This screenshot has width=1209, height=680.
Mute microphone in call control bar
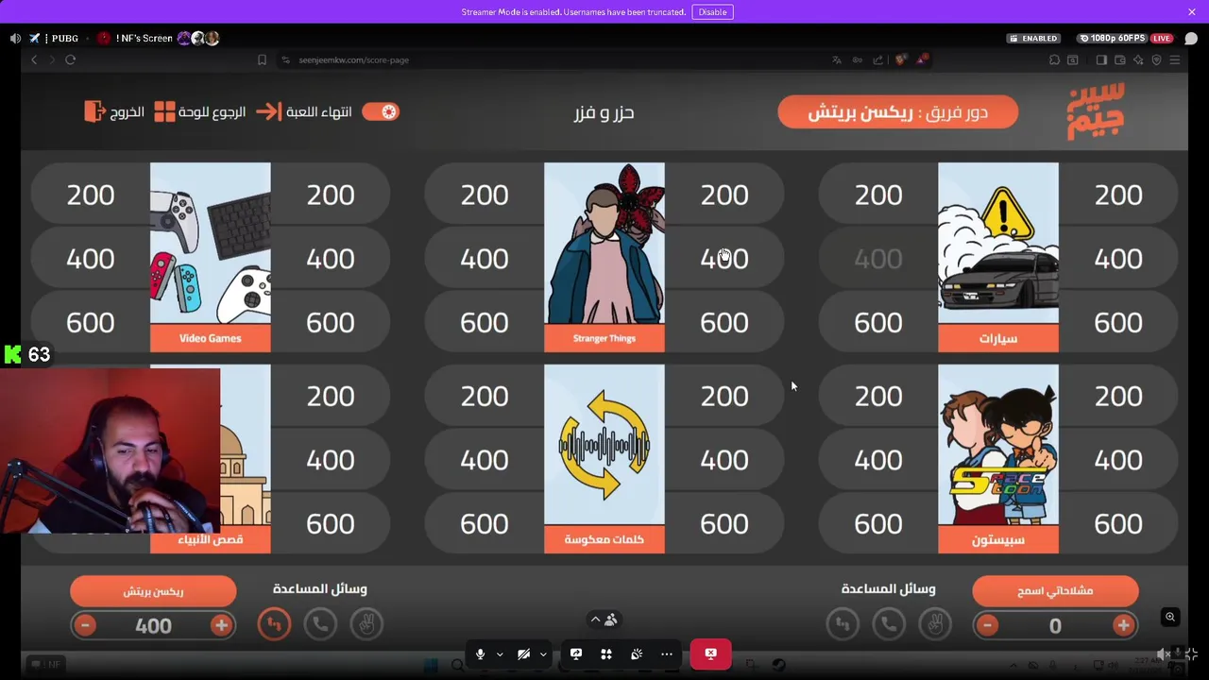click(x=480, y=654)
